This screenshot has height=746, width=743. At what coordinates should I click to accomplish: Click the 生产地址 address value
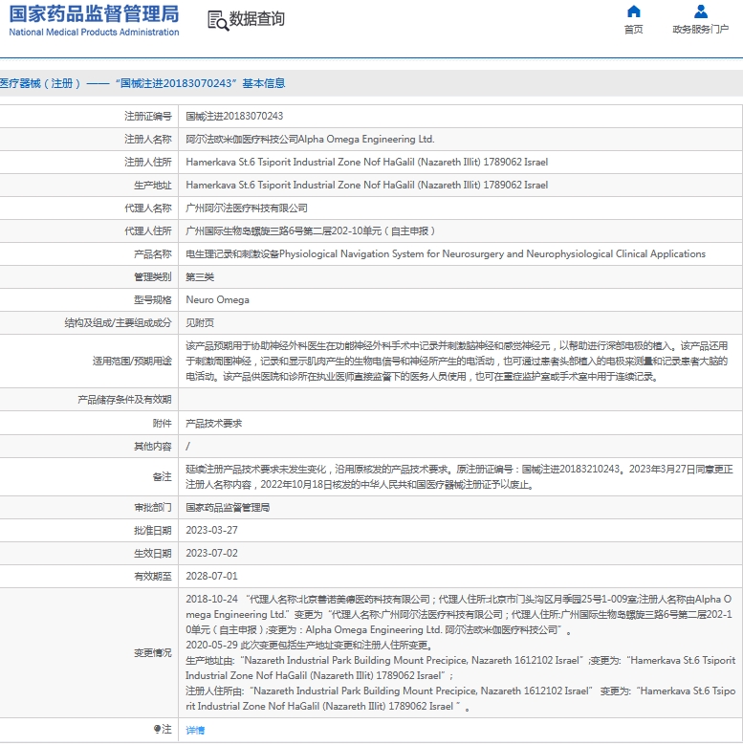pos(366,186)
